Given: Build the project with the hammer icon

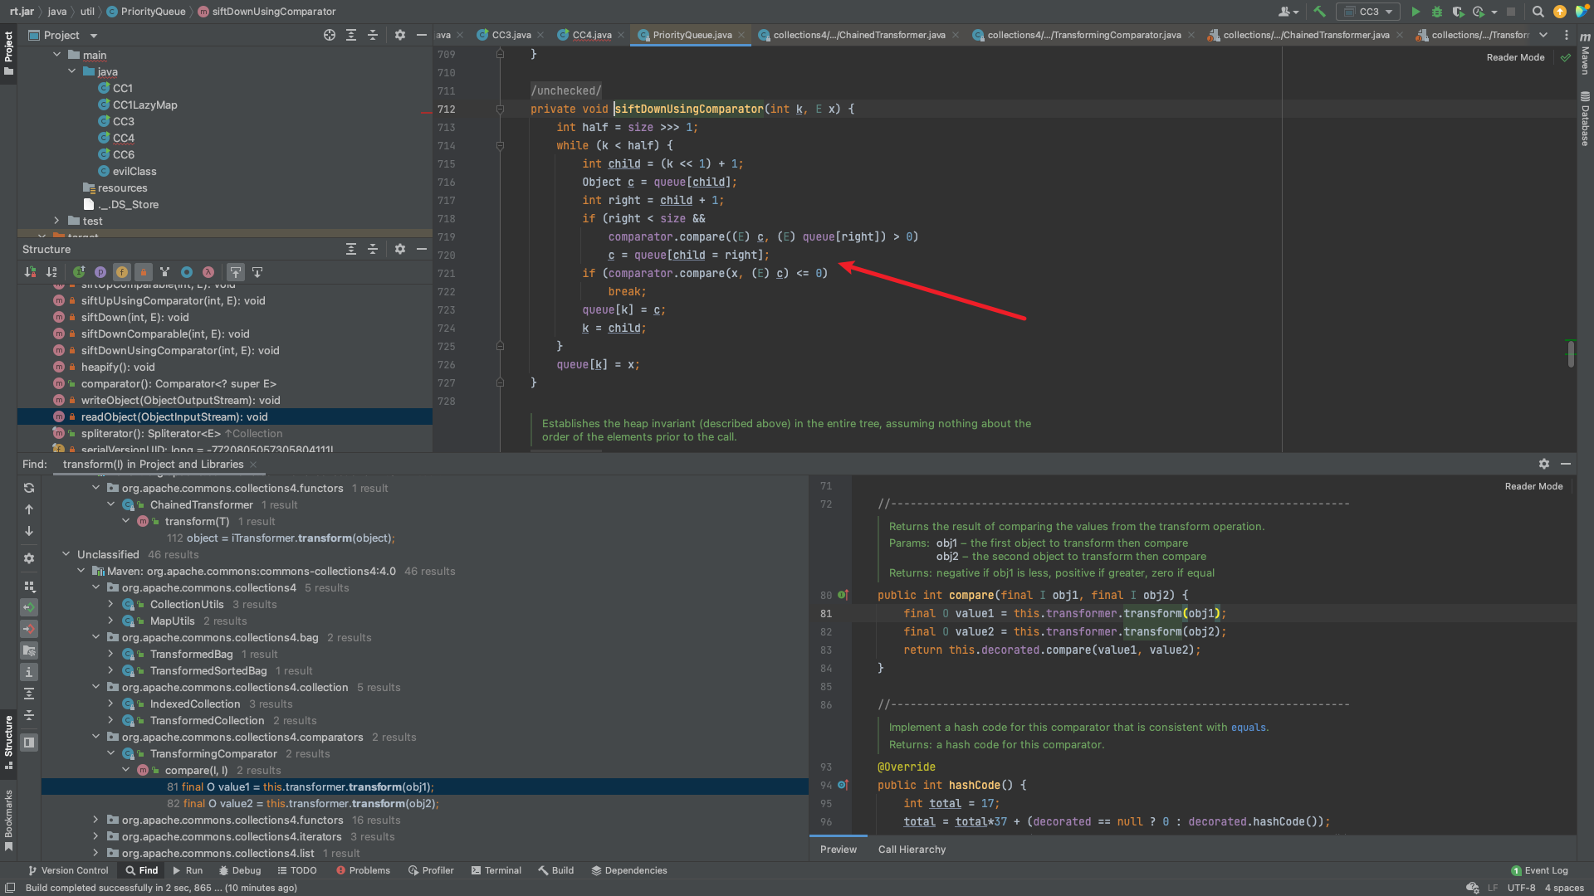Looking at the screenshot, I should pos(1319,12).
